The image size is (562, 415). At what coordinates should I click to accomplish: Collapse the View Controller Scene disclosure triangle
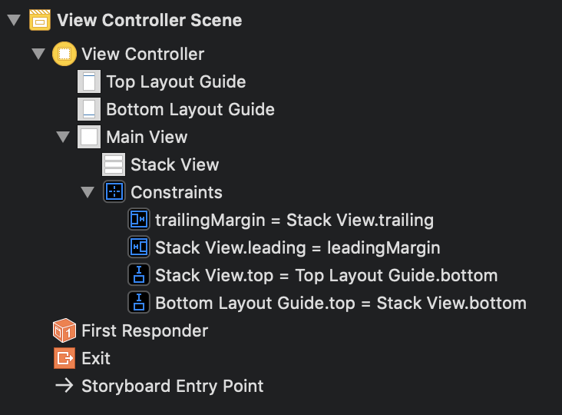(14, 20)
